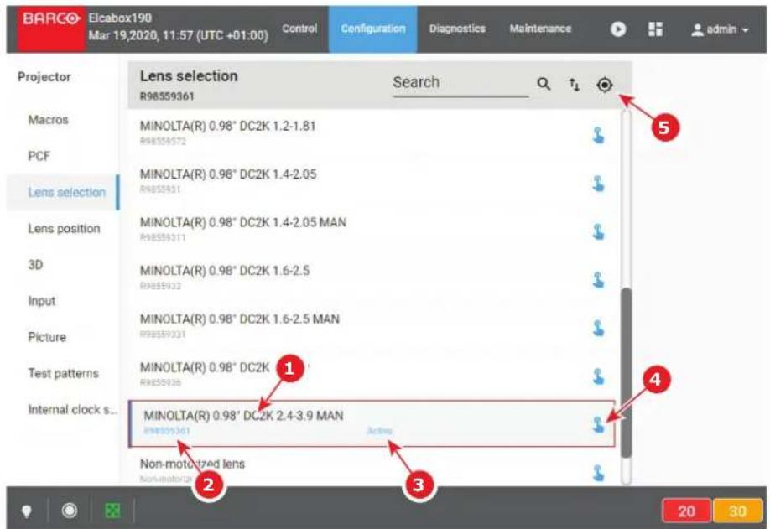Viewport: 770px width, 529px height.
Task: Switch to the Diagnostics tab
Action: [x=457, y=29]
